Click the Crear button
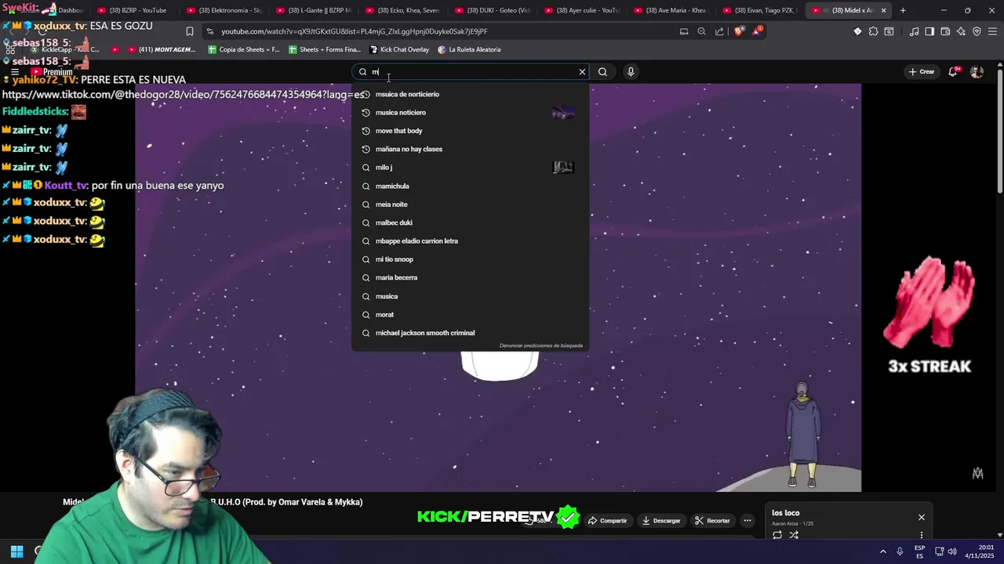1004x564 pixels. click(x=922, y=71)
